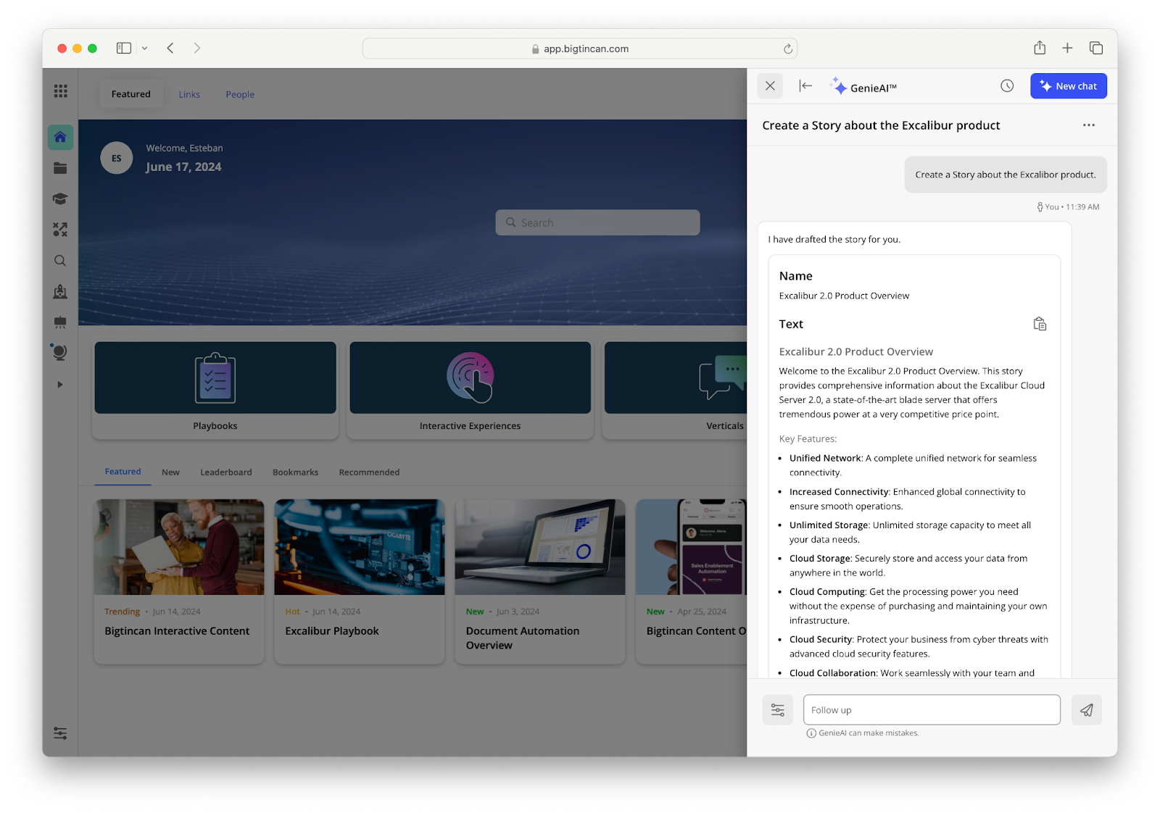The image size is (1160, 813).
Task: Go to Home in the sidebar
Action: coord(60,137)
